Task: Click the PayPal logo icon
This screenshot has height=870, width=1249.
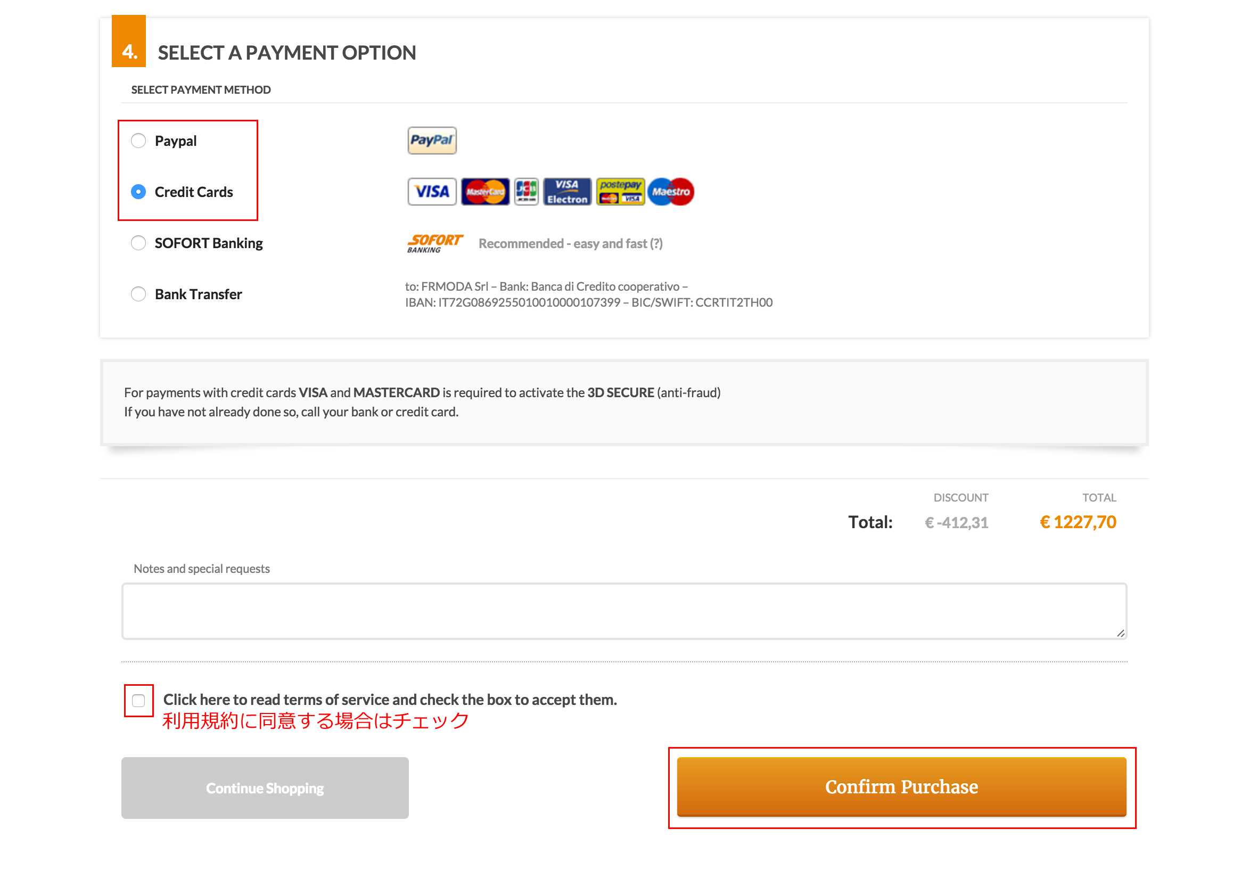Action: pos(432,141)
